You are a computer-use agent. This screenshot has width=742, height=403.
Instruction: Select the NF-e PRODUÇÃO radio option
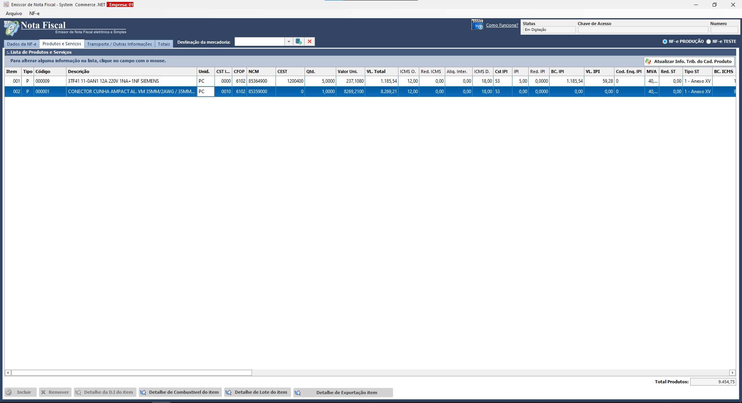665,42
